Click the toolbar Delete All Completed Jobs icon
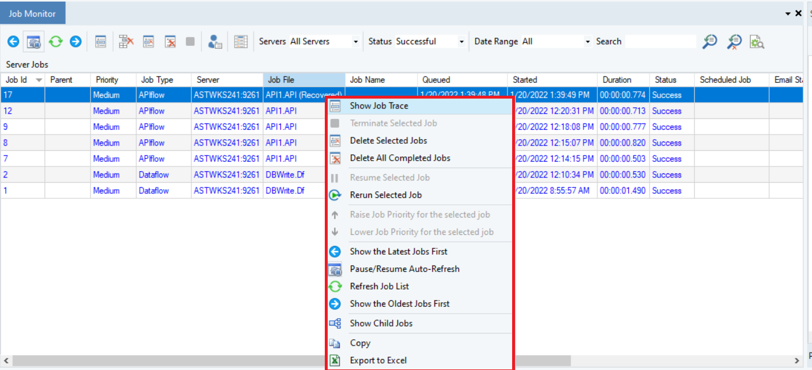Image resolution: width=812 pixels, height=370 pixels. pyautogui.click(x=170, y=42)
